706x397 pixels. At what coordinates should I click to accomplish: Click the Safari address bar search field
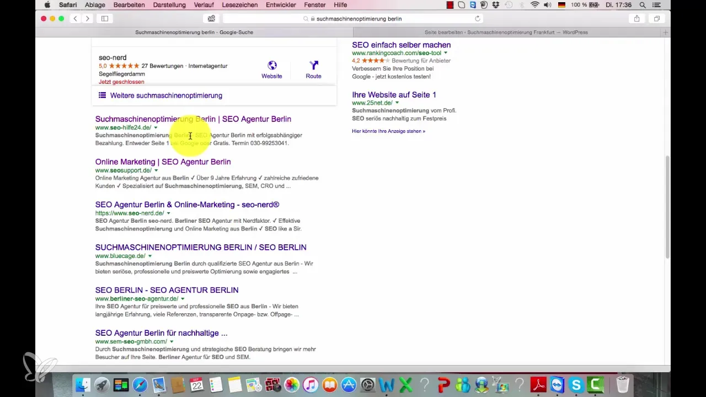(353, 18)
